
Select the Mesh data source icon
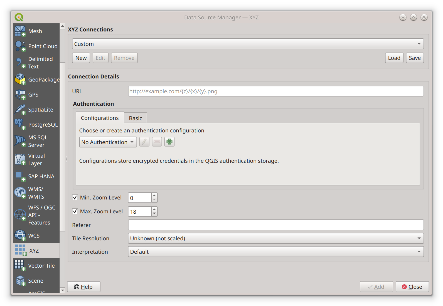(20, 31)
